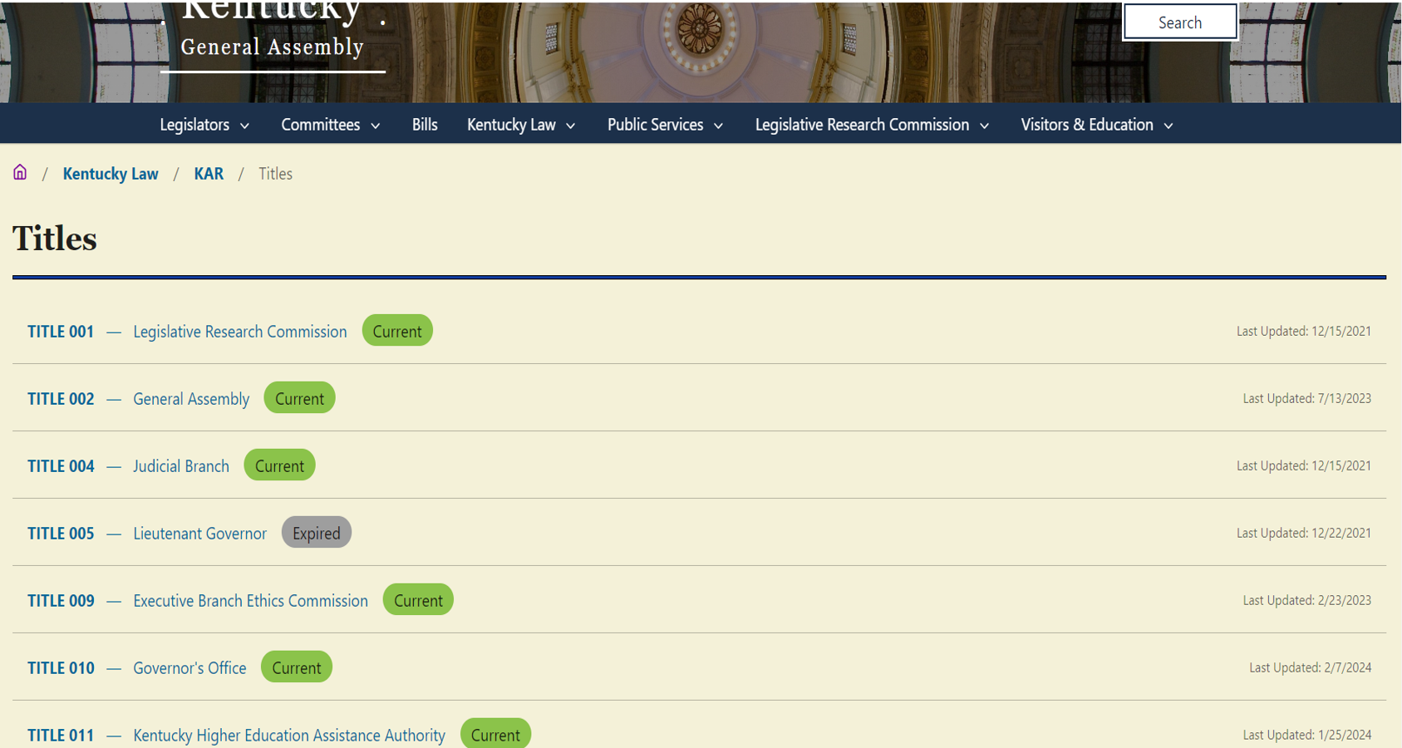
Task: Navigate to KAR via the breadcrumb
Action: point(208,174)
